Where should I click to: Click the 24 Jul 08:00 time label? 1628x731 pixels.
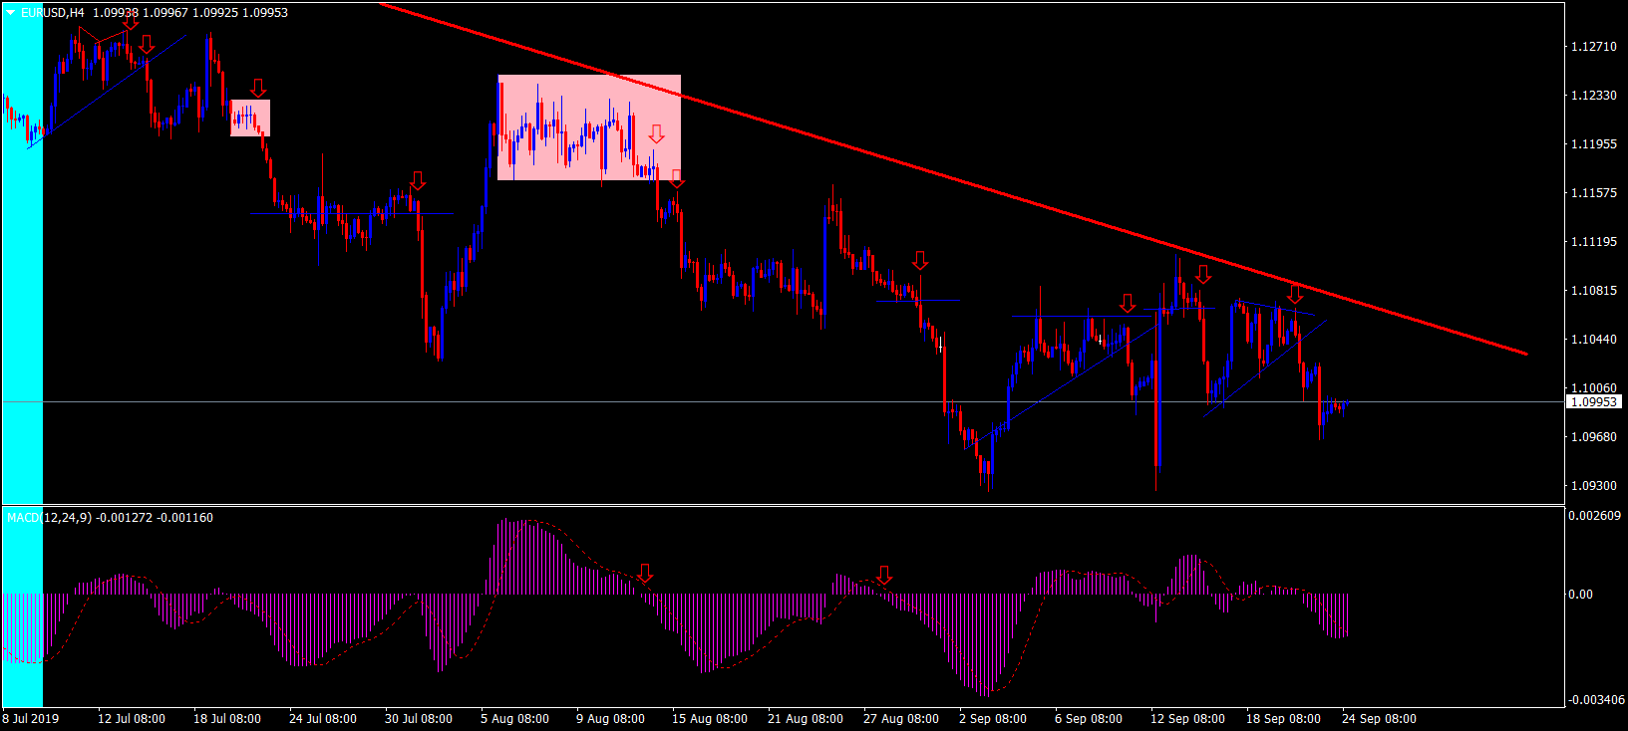[323, 719]
